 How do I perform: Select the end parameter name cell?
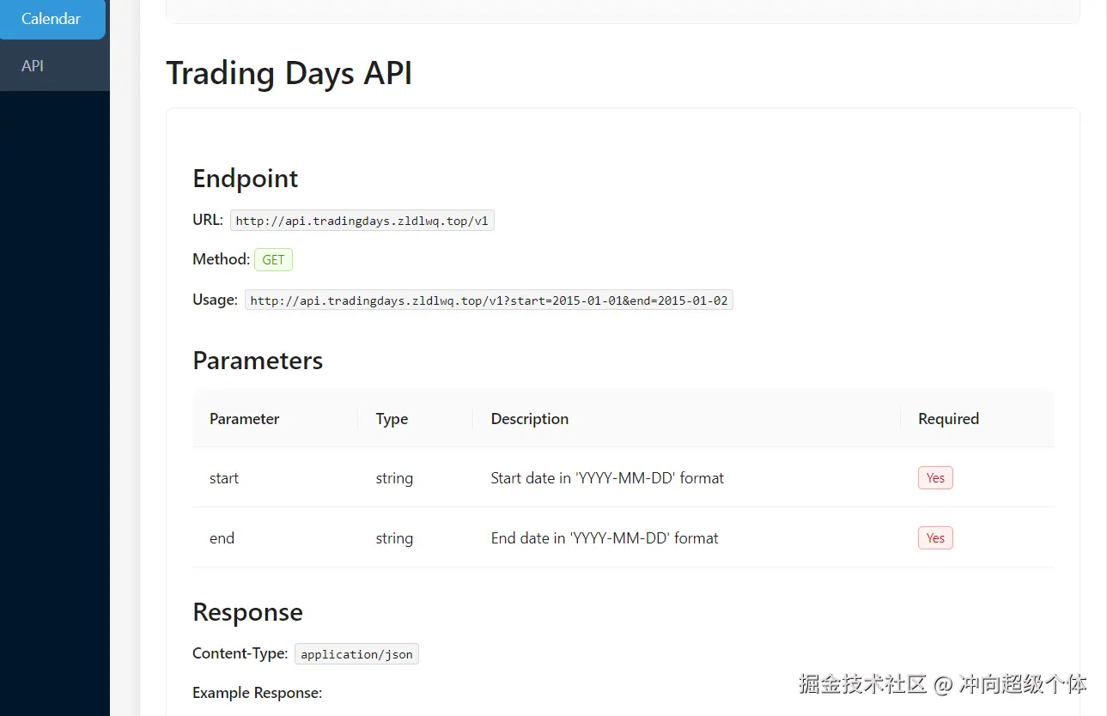222,538
